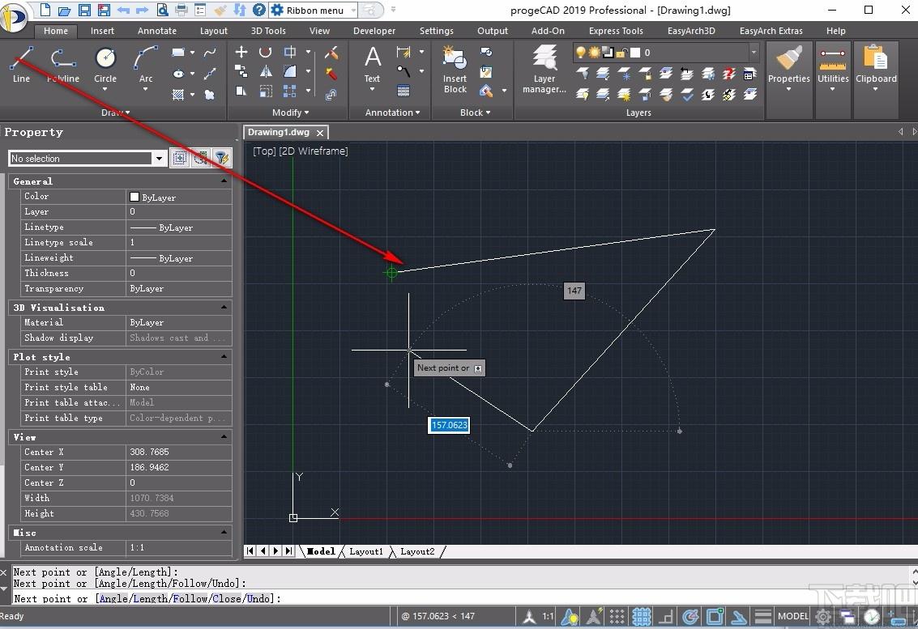Open the Utilities panel button

pyautogui.click(x=833, y=69)
